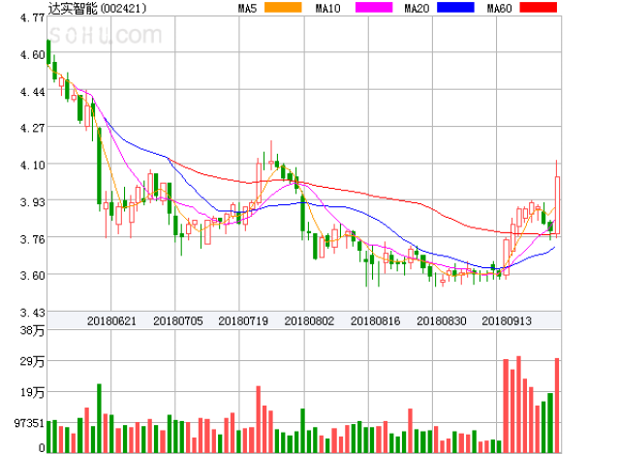Click the 3.76 price axis label
Image resolution: width=620 pixels, height=454 pixels.
(x=32, y=239)
